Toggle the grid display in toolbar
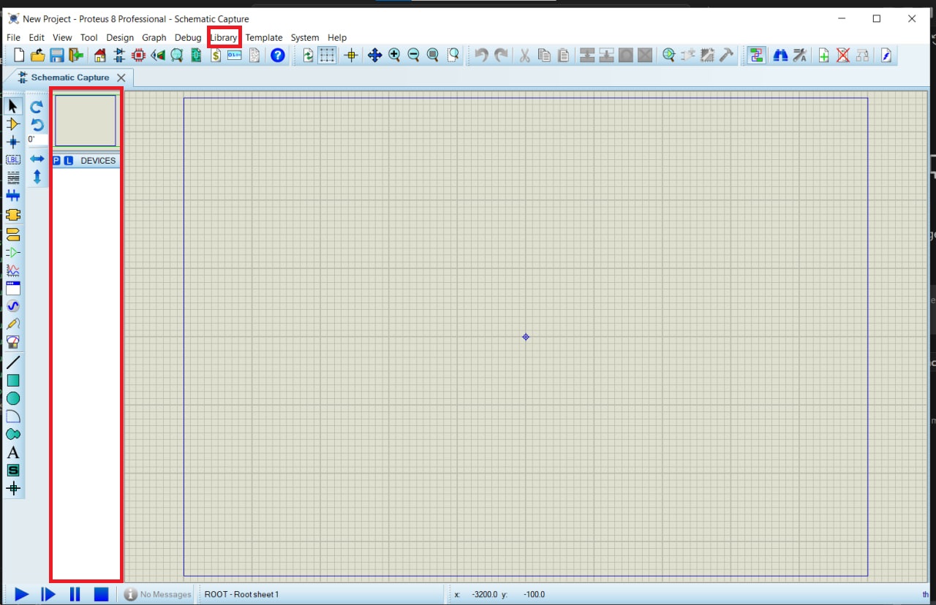 [x=327, y=56]
